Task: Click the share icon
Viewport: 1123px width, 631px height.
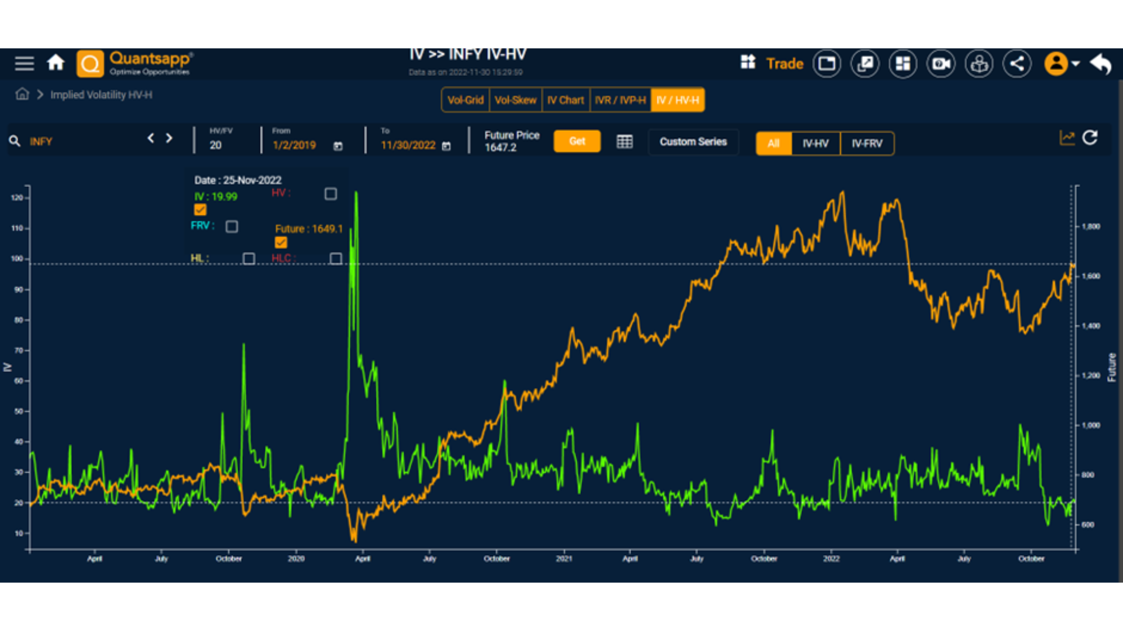Action: click(1017, 64)
